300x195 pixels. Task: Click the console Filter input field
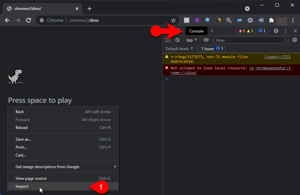coord(250,40)
